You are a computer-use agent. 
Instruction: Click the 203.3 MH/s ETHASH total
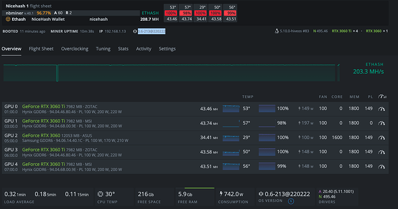point(369,72)
